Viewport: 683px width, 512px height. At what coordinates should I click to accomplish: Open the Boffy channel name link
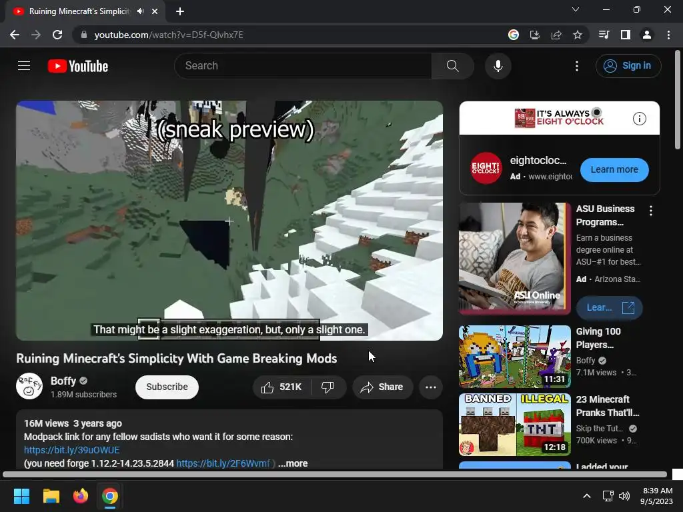click(x=63, y=381)
